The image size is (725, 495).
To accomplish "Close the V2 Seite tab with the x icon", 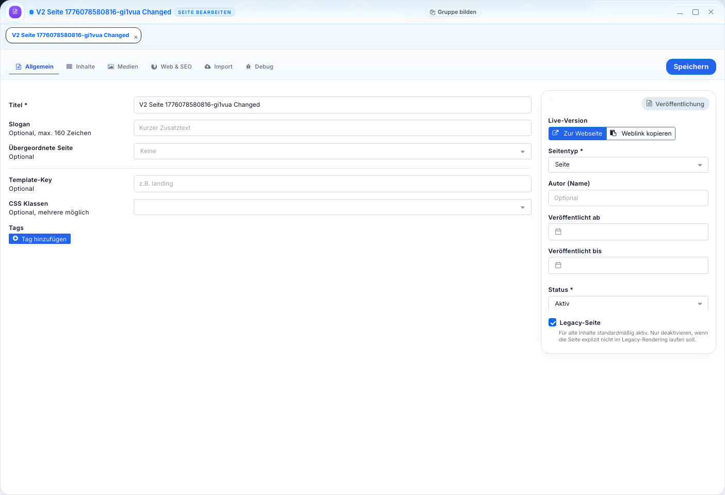I will point(136,37).
